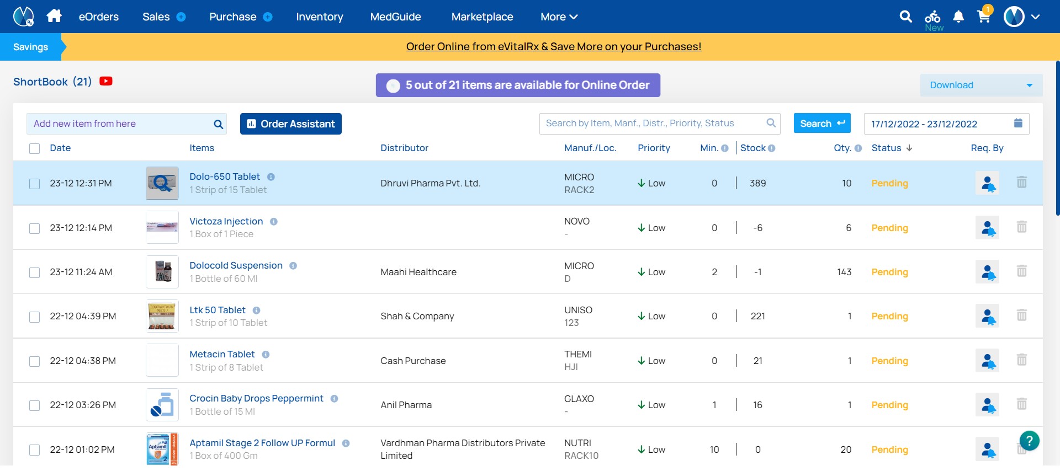Open the notifications bell
This screenshot has width=1060, height=471.
pos(958,17)
